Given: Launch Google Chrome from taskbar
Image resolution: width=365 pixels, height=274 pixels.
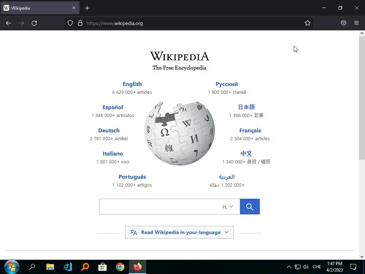Looking at the screenshot, I should point(120,267).
